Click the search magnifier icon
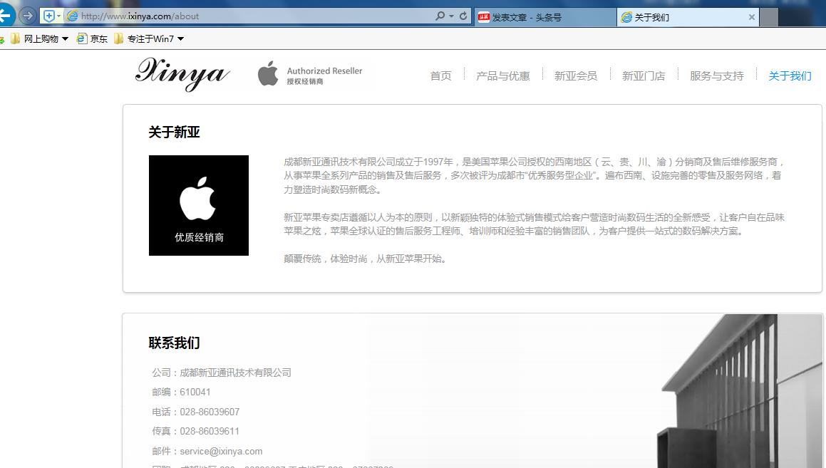 tap(440, 15)
